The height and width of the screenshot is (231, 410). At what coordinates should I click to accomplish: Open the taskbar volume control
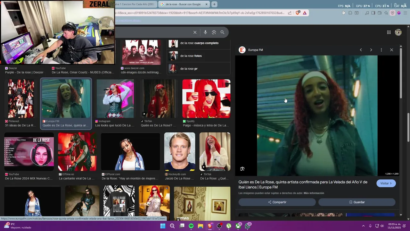[x=382, y=226]
